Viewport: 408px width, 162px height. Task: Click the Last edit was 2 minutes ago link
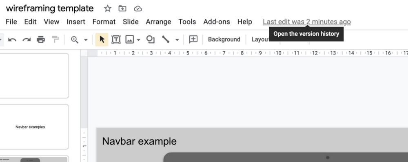tap(307, 22)
